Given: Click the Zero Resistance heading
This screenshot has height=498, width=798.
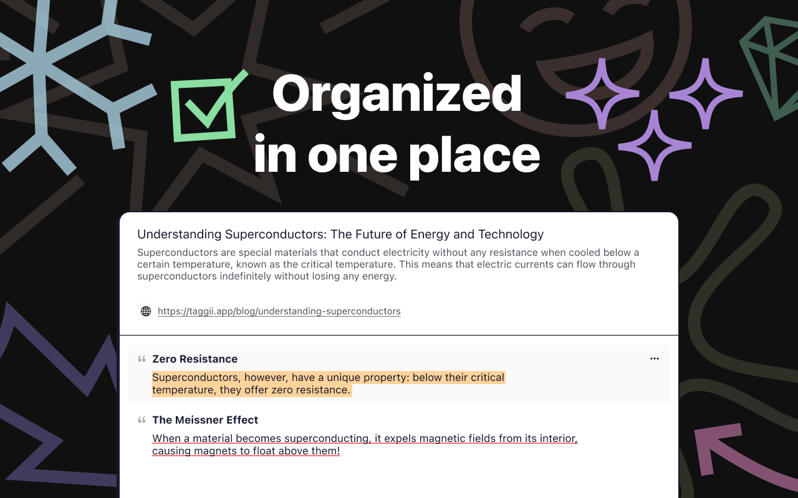Looking at the screenshot, I should pyautogui.click(x=195, y=359).
